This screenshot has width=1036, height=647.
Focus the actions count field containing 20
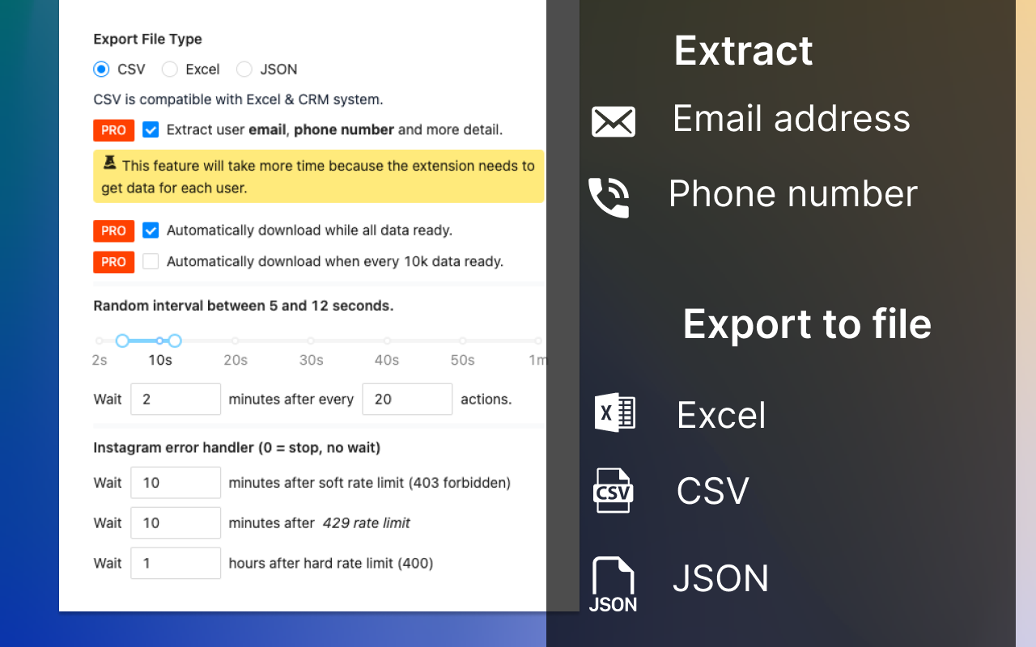pyautogui.click(x=406, y=400)
